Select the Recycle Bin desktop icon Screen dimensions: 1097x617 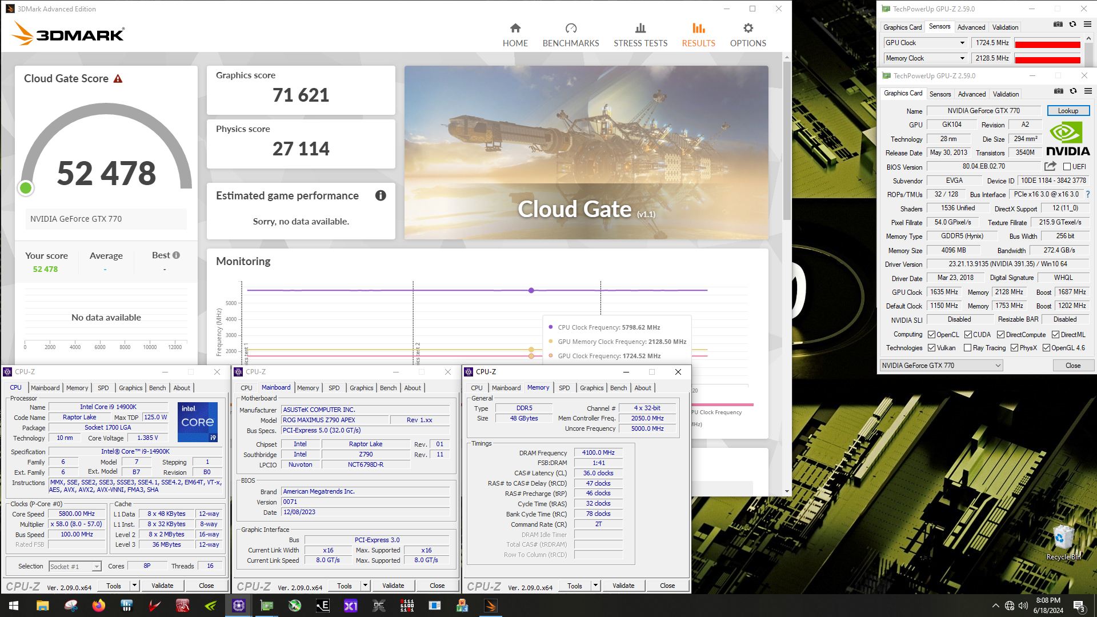point(1063,543)
